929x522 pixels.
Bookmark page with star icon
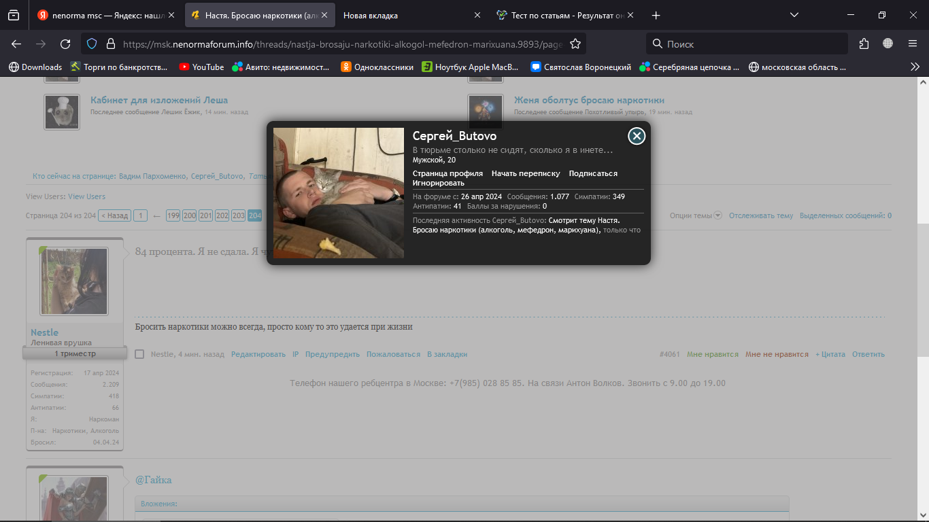click(x=575, y=44)
